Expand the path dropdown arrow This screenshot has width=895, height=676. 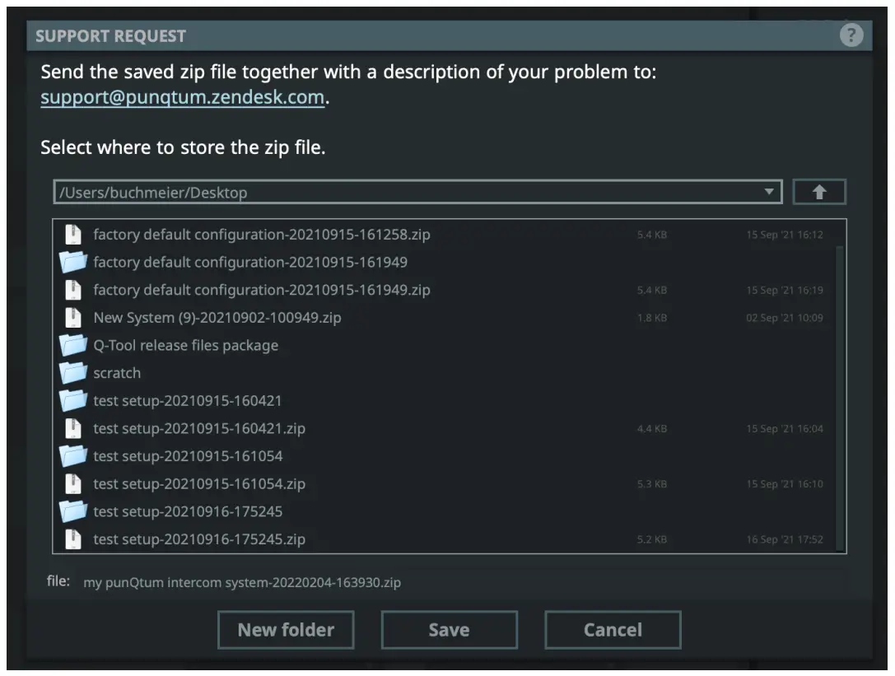pyautogui.click(x=769, y=192)
